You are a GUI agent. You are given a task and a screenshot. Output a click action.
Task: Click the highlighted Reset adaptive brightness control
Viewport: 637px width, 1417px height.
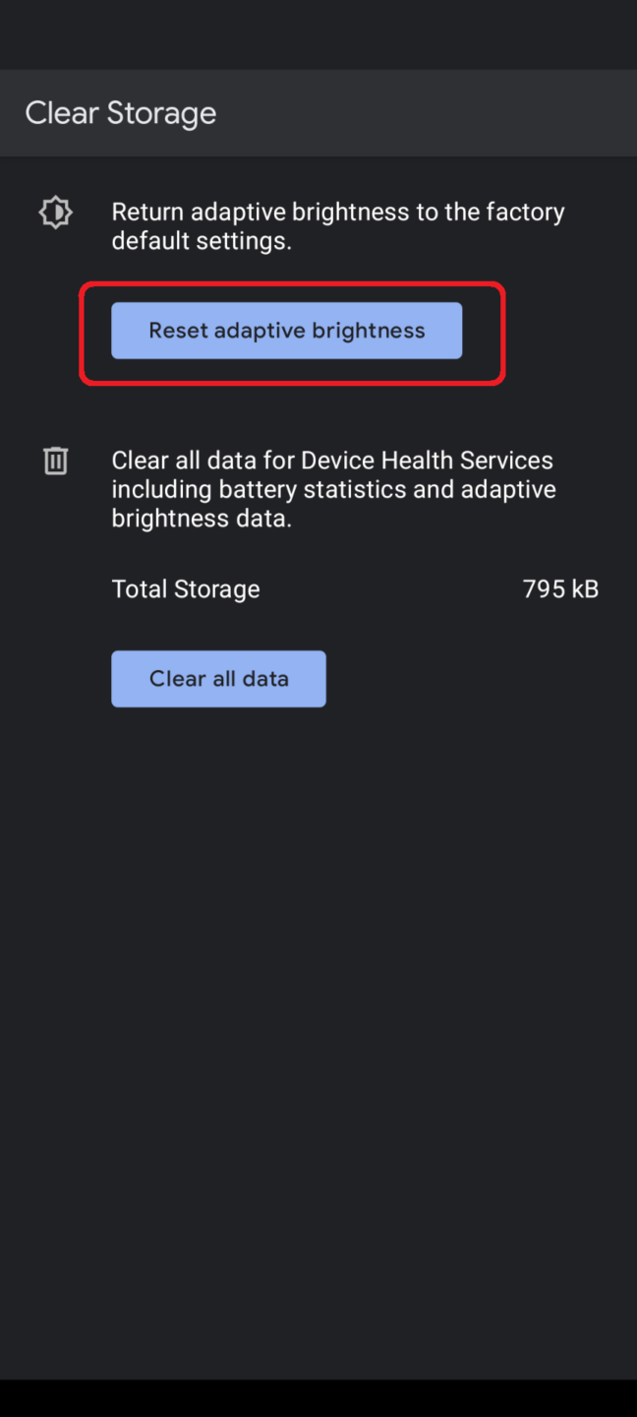pyautogui.click(x=286, y=331)
